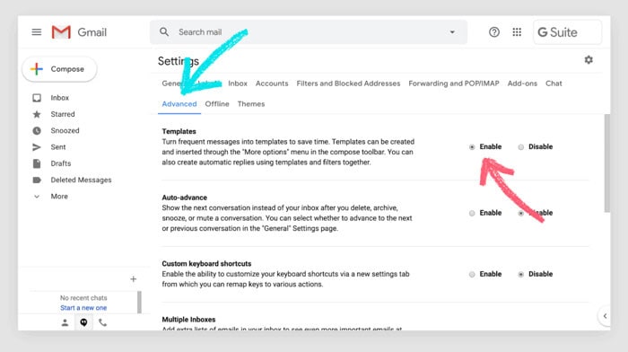Image resolution: width=628 pixels, height=352 pixels.
Task: Click the No recent chats text
Action: click(x=83, y=298)
